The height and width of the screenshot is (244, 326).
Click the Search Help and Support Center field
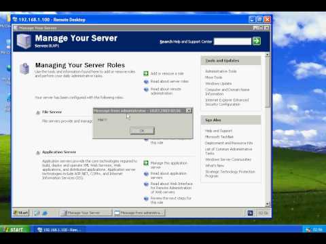(x=232, y=41)
